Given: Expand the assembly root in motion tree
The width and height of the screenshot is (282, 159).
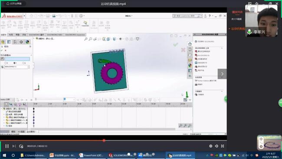Looking at the screenshot, I should click(1, 109).
